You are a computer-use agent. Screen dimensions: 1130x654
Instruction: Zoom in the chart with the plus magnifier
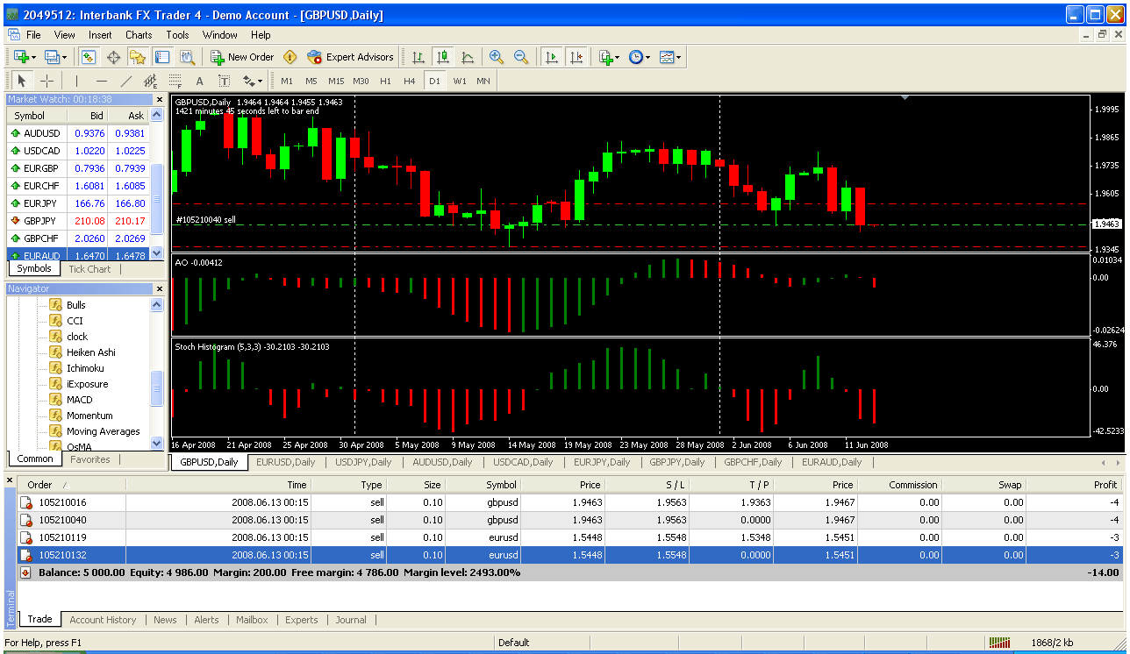click(x=497, y=57)
